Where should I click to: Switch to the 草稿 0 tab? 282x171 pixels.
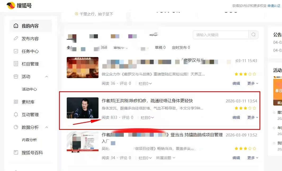point(160,47)
